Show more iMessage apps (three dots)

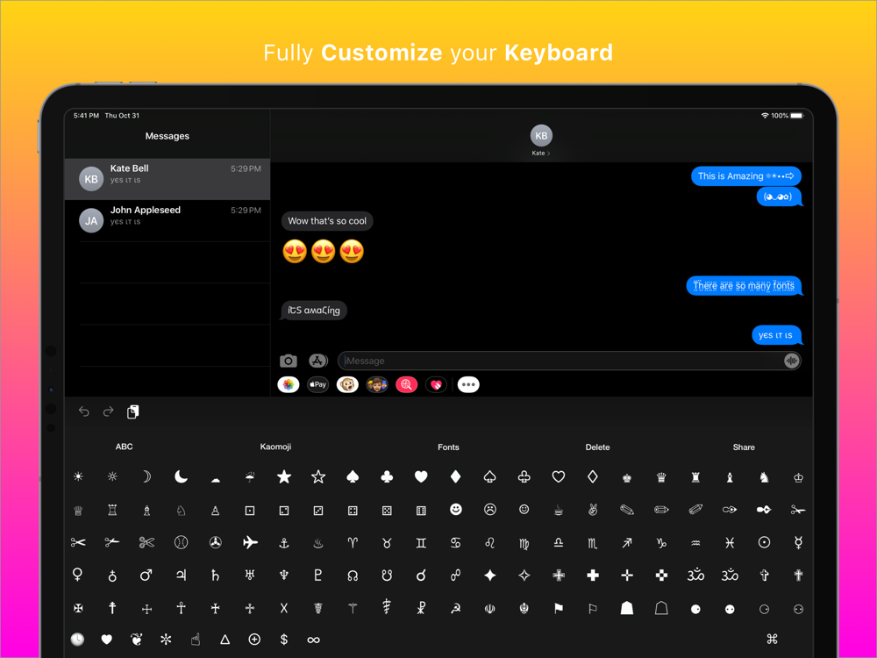[468, 384]
